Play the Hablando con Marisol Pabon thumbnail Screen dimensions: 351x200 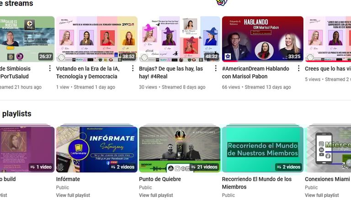[263, 39]
